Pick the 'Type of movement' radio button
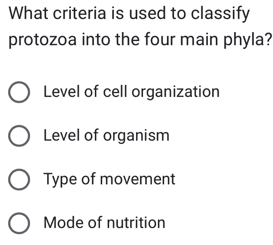Image resolution: width=273 pixels, height=245 pixels. [x=19, y=180]
